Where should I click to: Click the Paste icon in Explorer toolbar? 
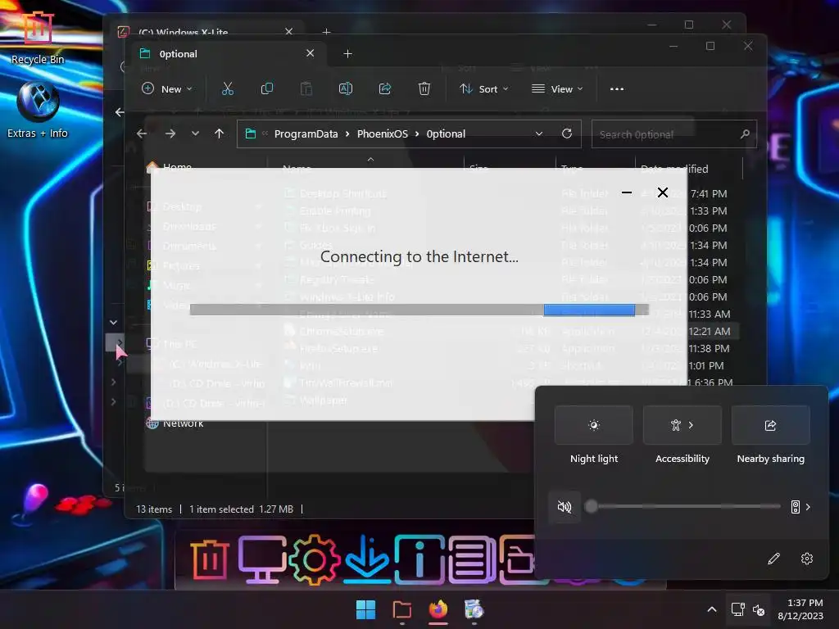306,88
